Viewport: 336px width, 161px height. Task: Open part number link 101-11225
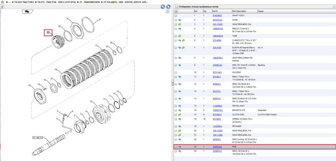217,24
